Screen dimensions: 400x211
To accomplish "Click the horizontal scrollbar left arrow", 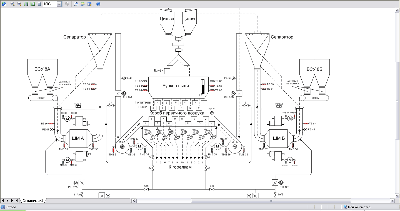I will coord(134,200).
